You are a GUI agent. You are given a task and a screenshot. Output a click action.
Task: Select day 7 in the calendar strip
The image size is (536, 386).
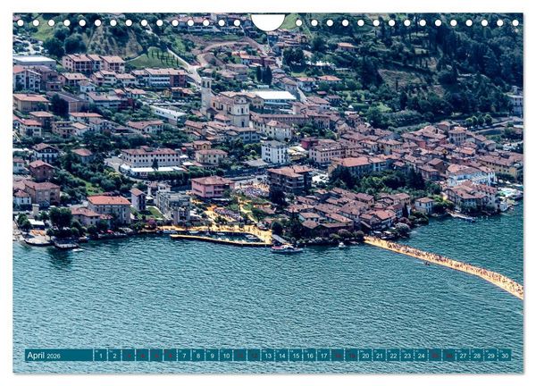tap(184, 356)
